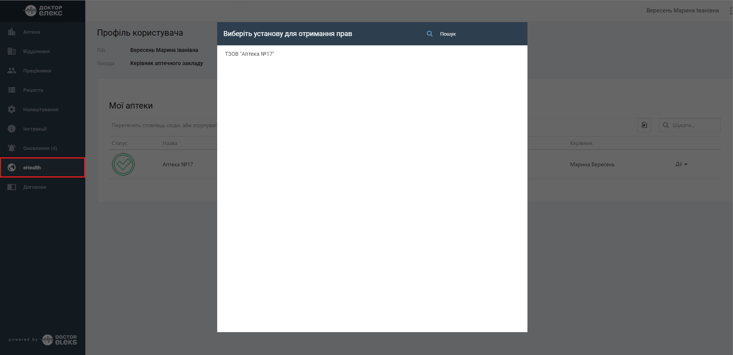Click the Керівник аптечного закладу position text
This screenshot has height=355, width=733.
167,63
